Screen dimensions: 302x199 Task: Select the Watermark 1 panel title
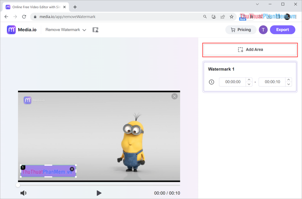click(x=221, y=69)
